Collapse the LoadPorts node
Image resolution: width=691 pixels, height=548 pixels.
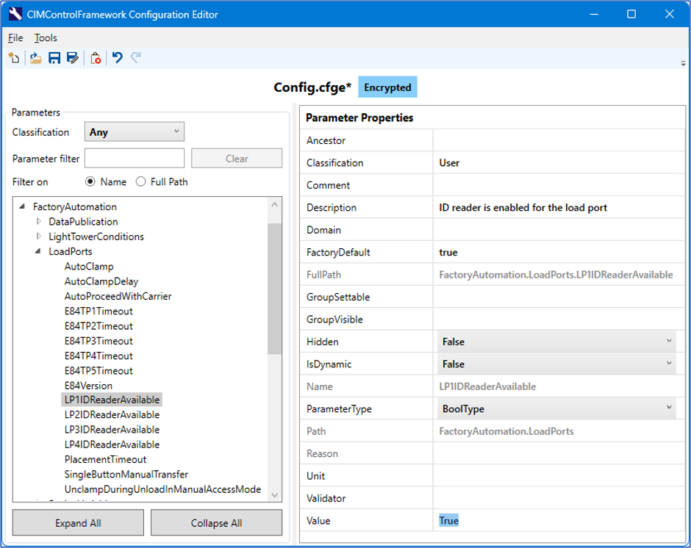pos(38,251)
